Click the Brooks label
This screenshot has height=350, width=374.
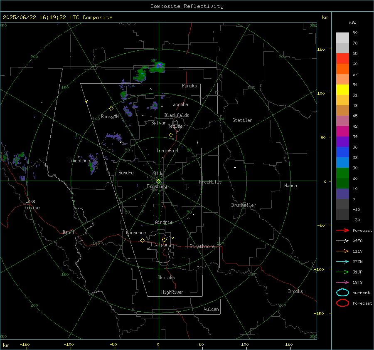tap(295, 291)
